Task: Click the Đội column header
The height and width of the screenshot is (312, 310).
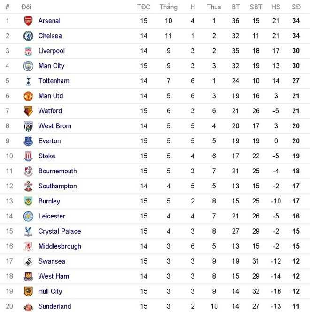Action: point(26,7)
